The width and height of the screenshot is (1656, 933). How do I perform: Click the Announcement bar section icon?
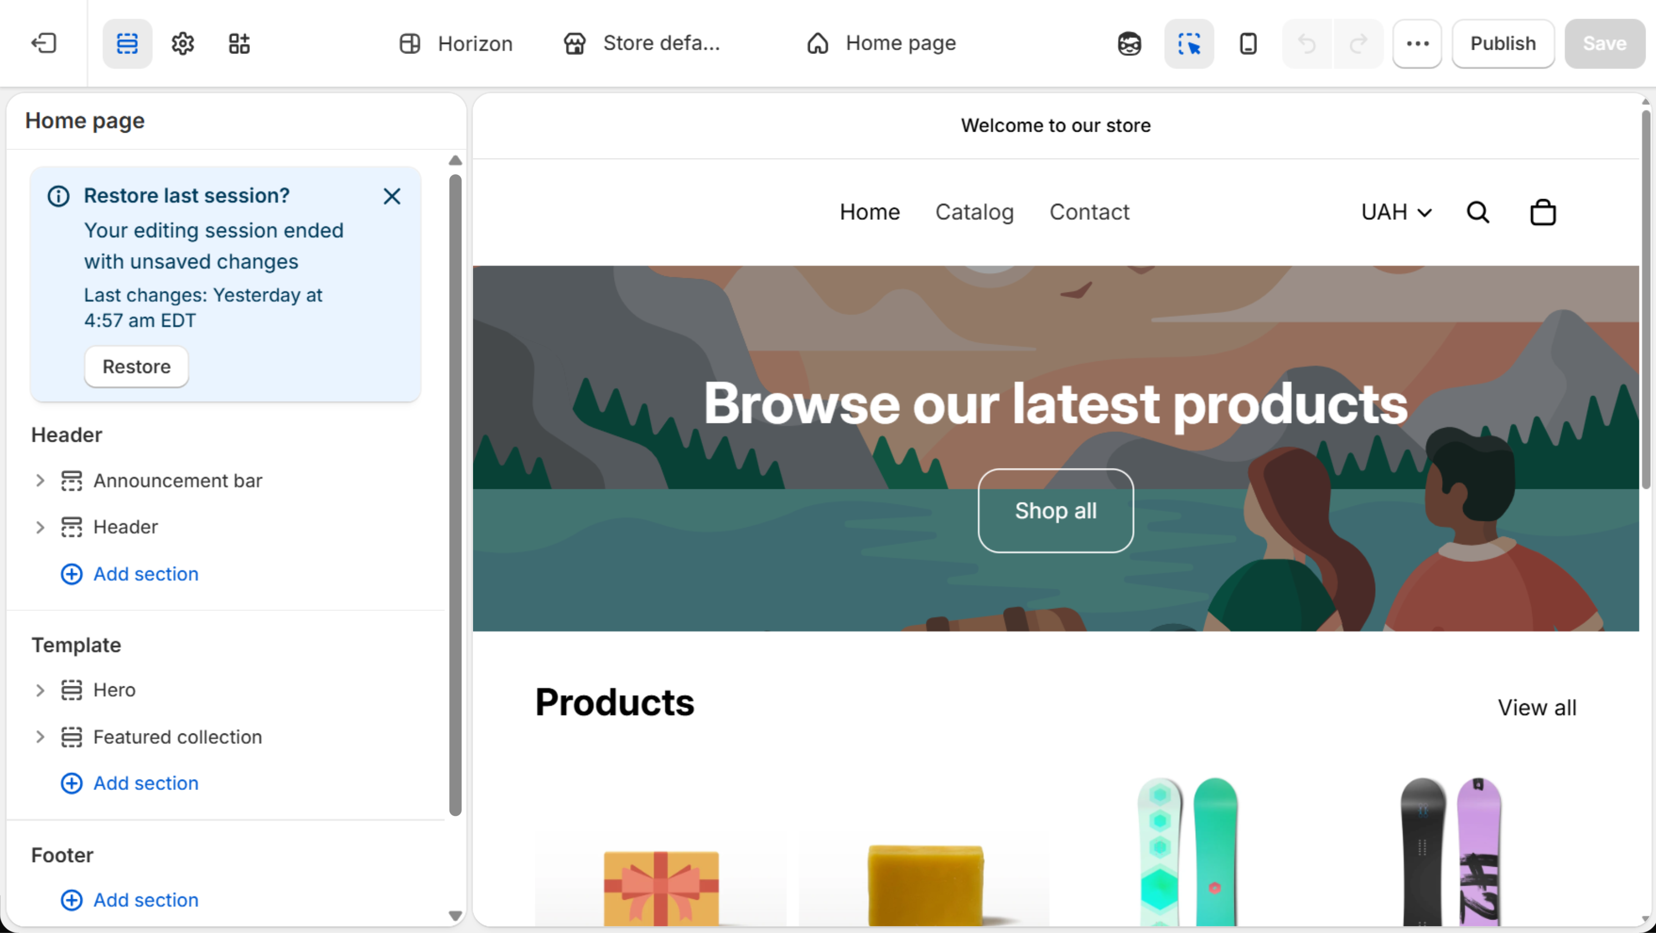(x=72, y=480)
